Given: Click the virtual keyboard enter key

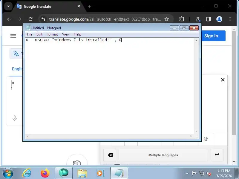Looking at the screenshot, I should tap(217, 155).
